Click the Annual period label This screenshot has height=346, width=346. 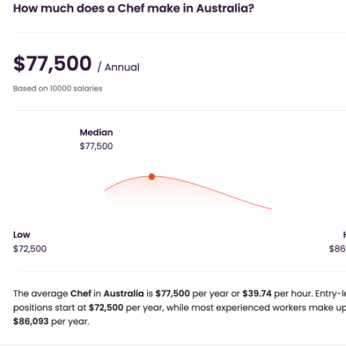(x=122, y=67)
